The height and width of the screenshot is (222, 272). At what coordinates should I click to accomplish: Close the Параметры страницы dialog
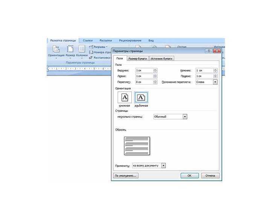(217, 51)
